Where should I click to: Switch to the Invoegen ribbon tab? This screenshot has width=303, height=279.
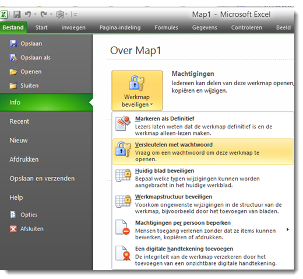73,27
